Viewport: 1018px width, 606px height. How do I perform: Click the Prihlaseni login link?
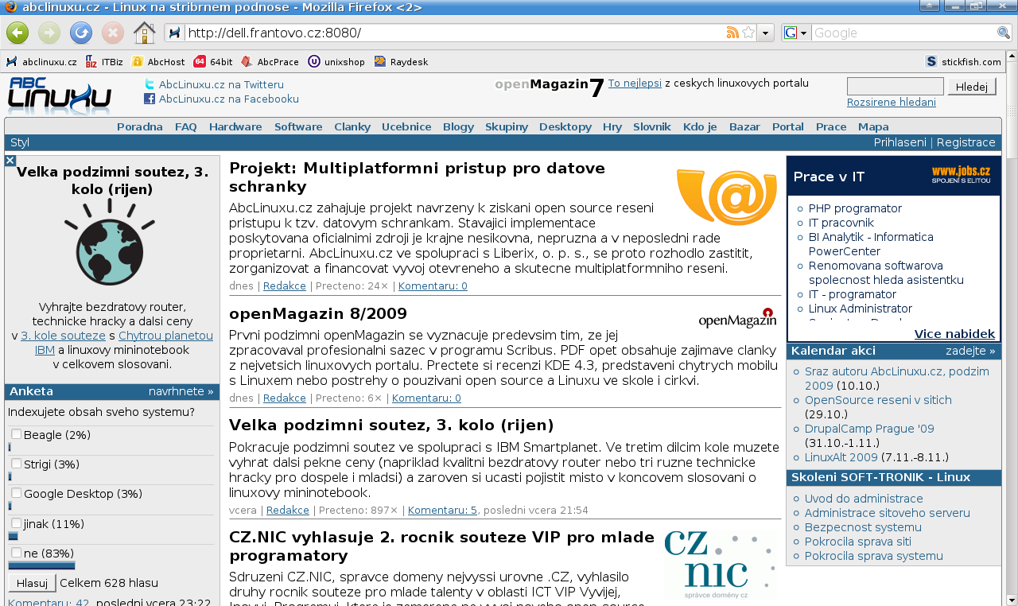point(899,142)
